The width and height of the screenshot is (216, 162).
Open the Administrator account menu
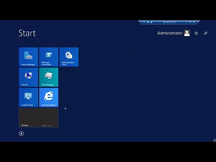[x=174, y=33]
